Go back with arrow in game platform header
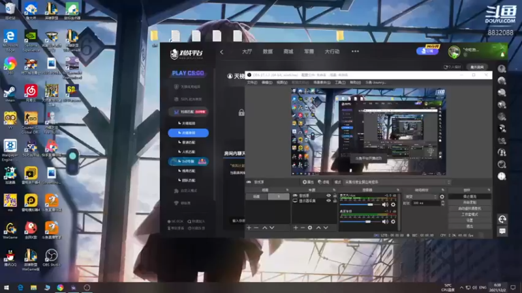 pyautogui.click(x=222, y=52)
